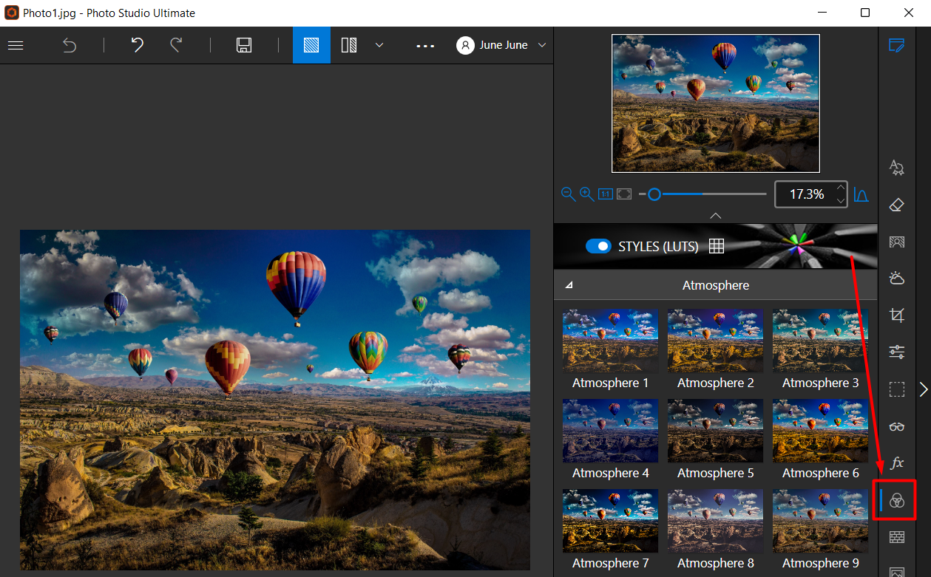
Task: Select the Text tool in sidebar
Action: [896, 168]
